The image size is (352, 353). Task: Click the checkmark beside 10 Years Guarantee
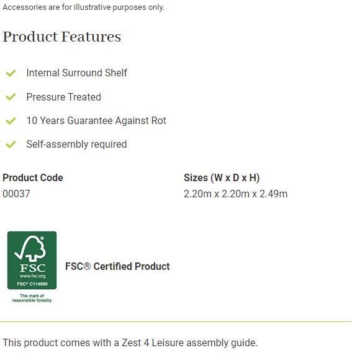click(x=11, y=121)
